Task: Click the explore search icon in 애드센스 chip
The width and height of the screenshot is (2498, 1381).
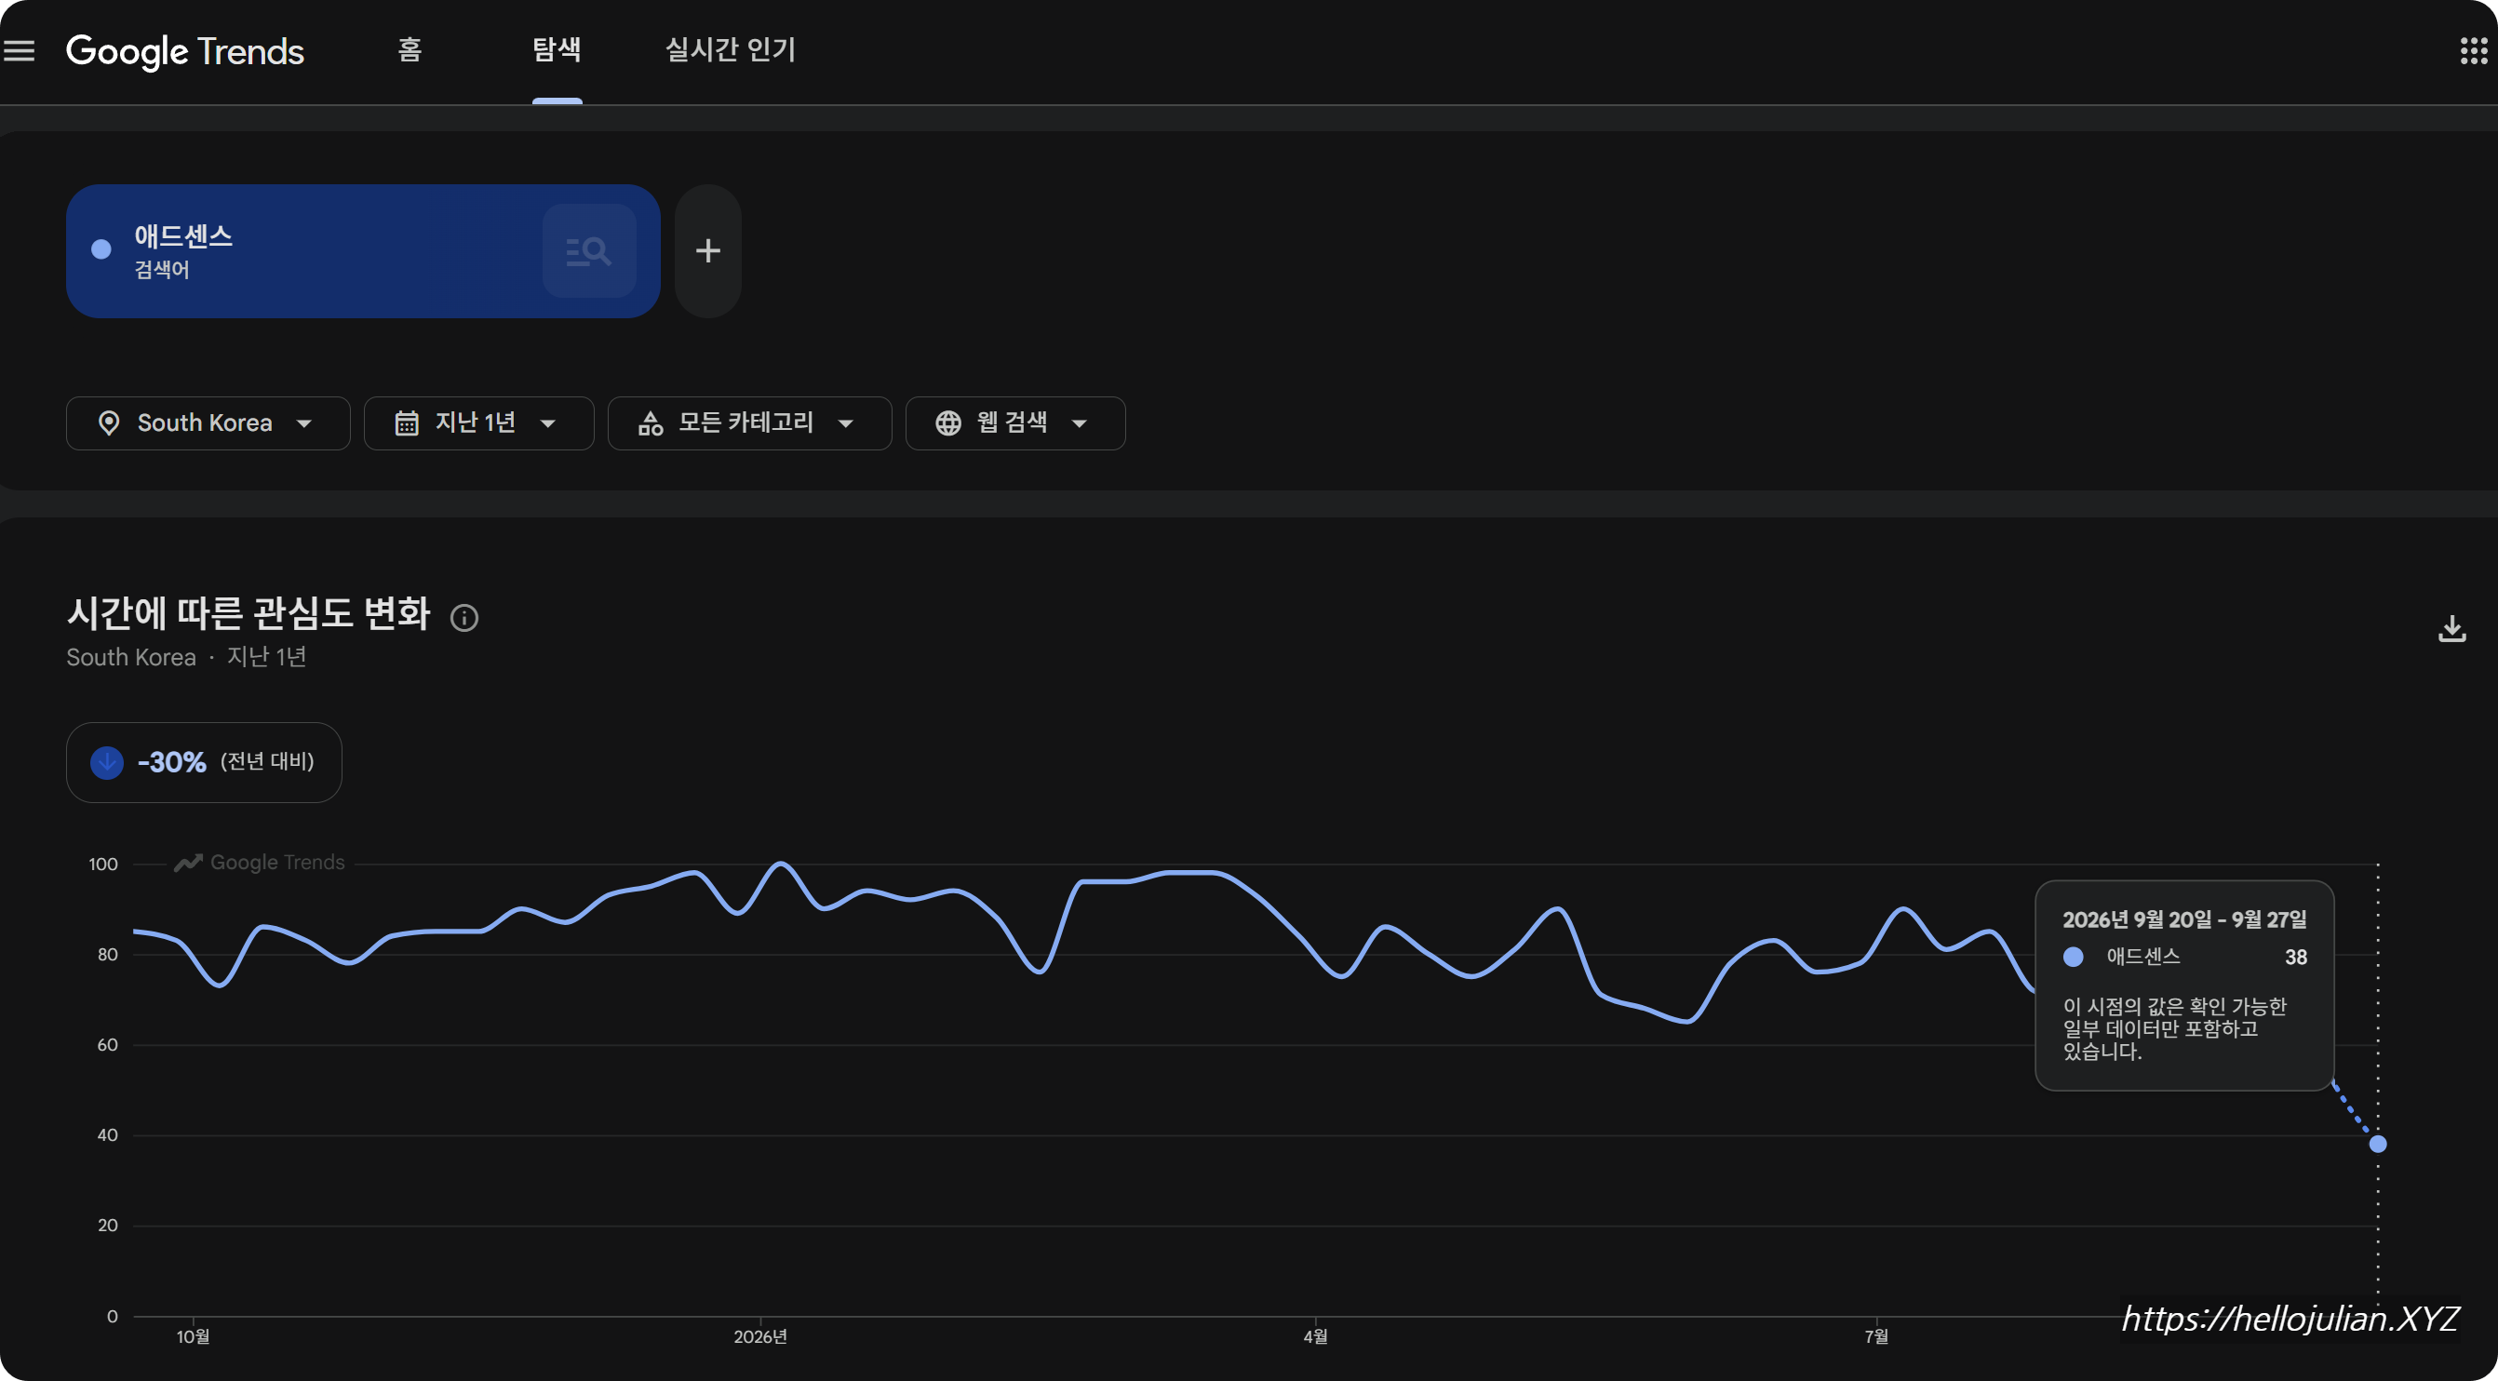Action: pyautogui.click(x=588, y=251)
